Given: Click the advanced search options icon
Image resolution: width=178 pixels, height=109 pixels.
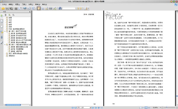Looking at the screenshot, I should point(86,8).
